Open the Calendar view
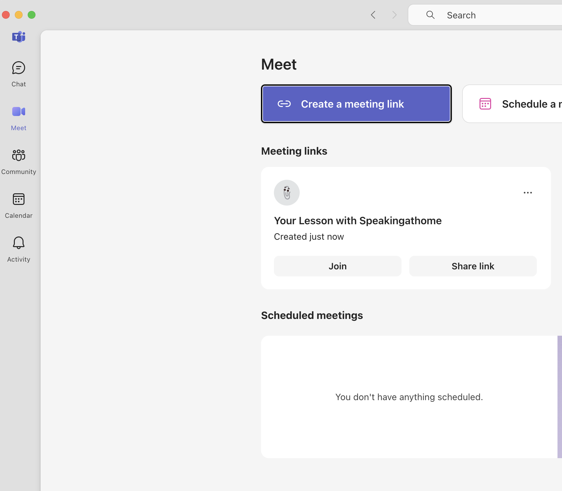Viewport: 562px width, 491px height. (x=18, y=205)
